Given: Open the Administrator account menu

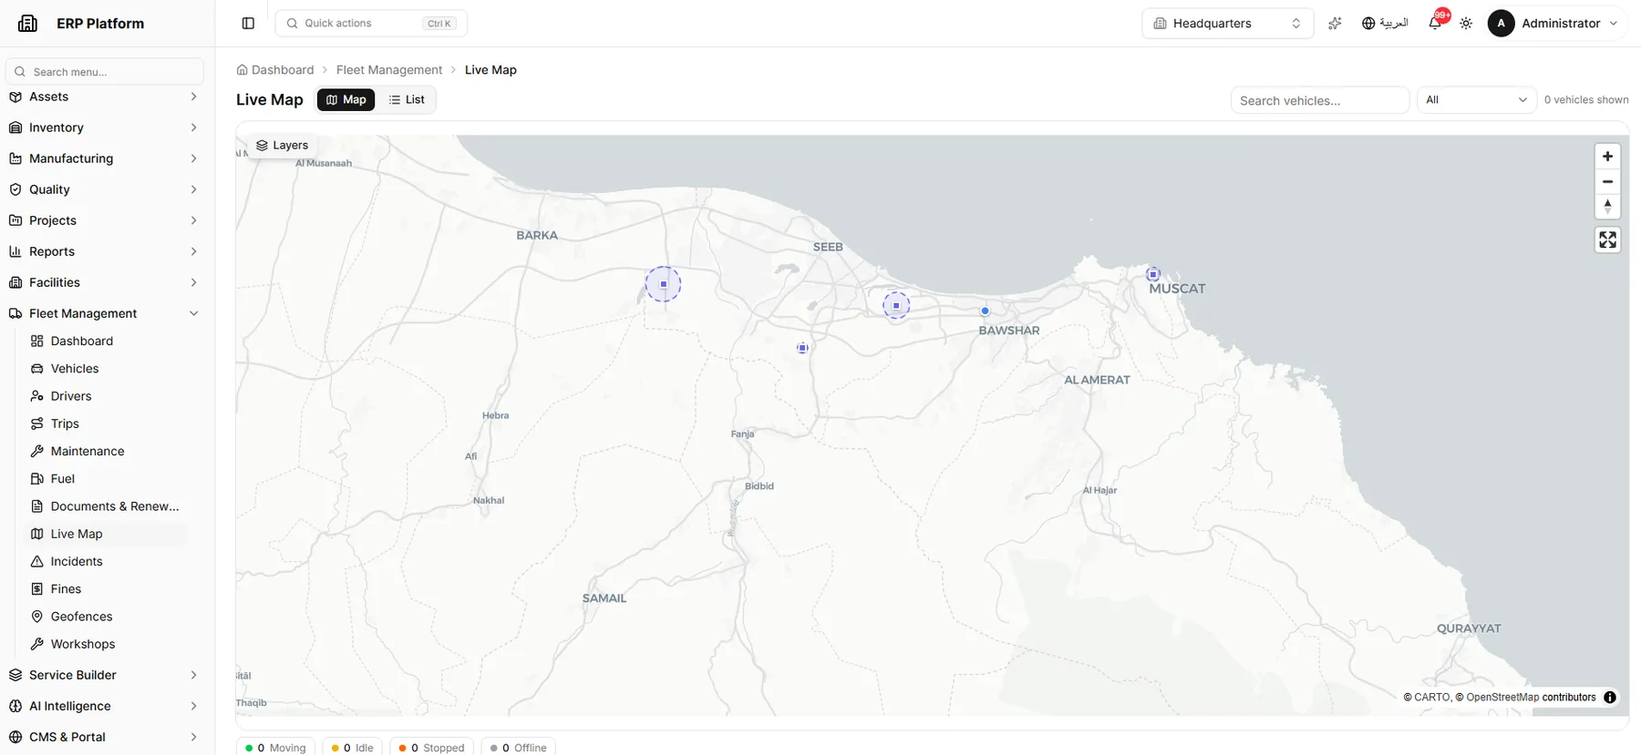Looking at the screenshot, I should [x=1553, y=24].
